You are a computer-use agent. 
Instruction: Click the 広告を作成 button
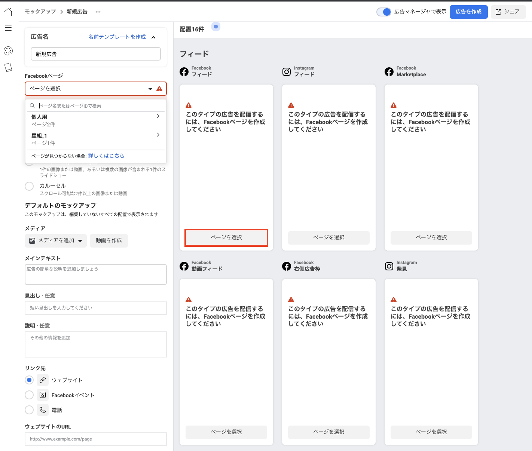coord(468,12)
